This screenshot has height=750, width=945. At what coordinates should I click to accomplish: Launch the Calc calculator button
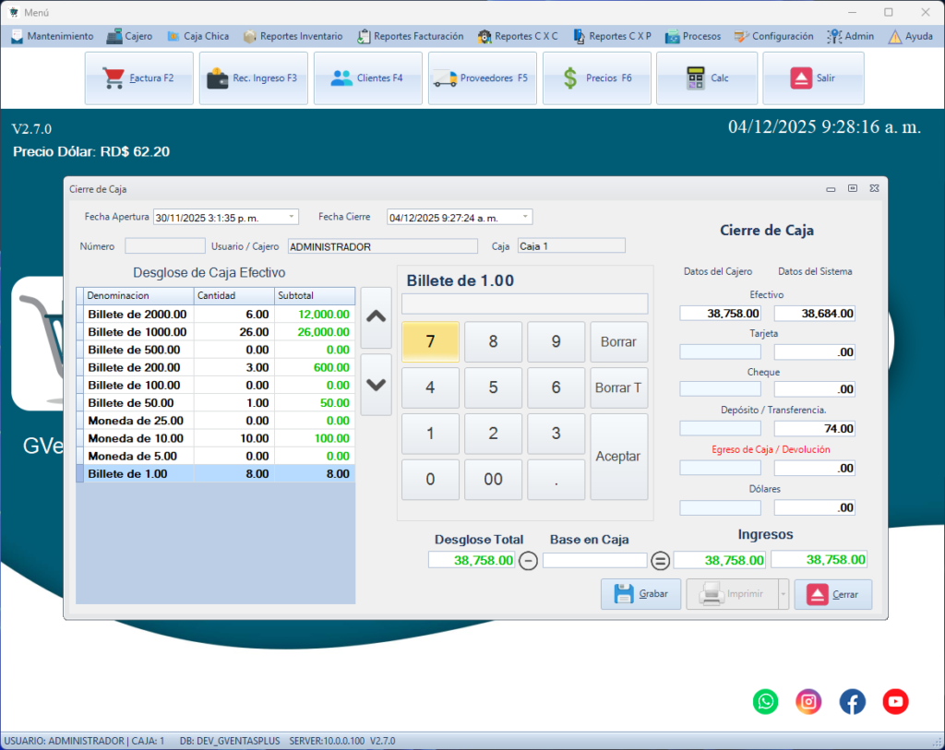tap(706, 78)
